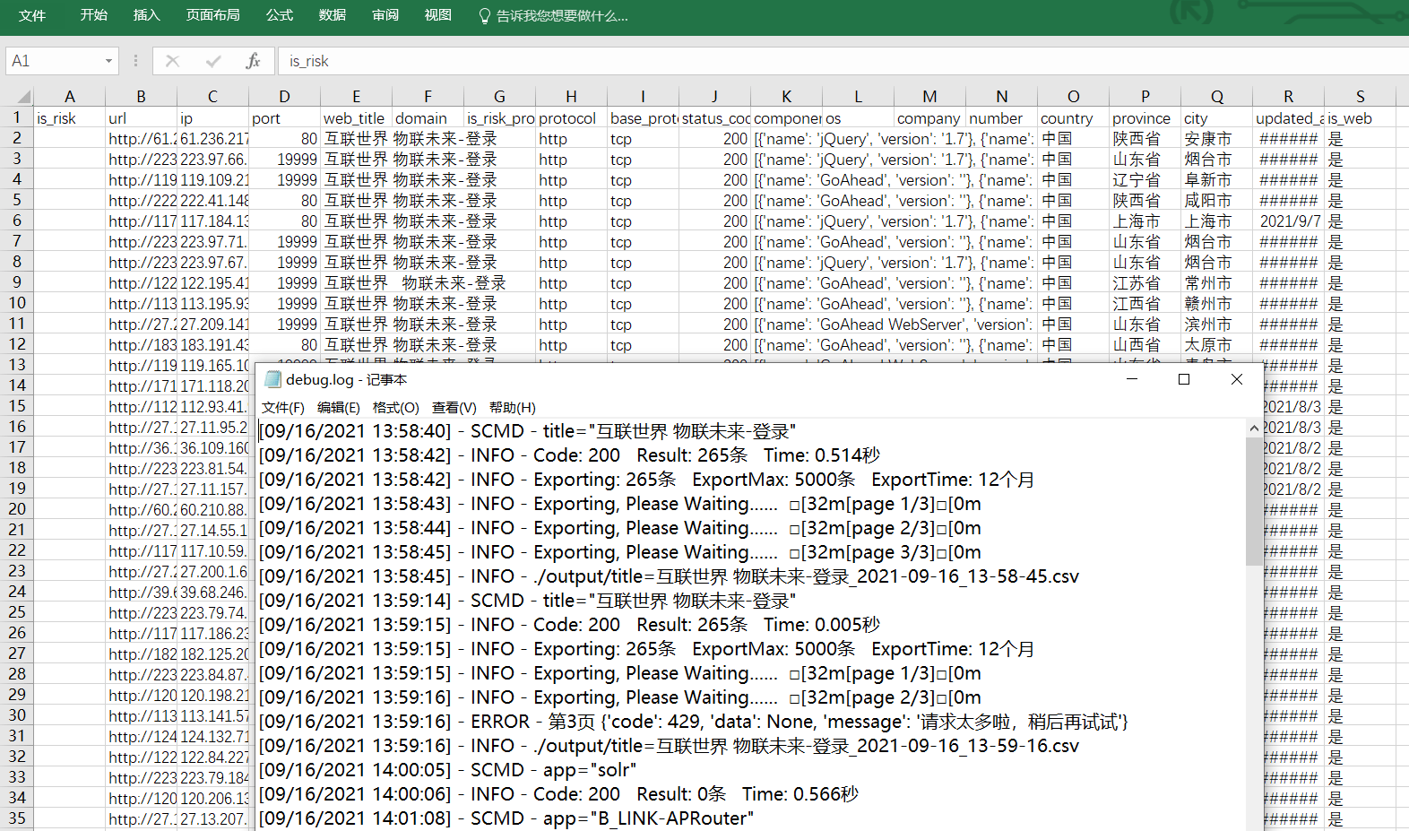
Task: Open the 数据 ribbon tab
Action: (333, 15)
